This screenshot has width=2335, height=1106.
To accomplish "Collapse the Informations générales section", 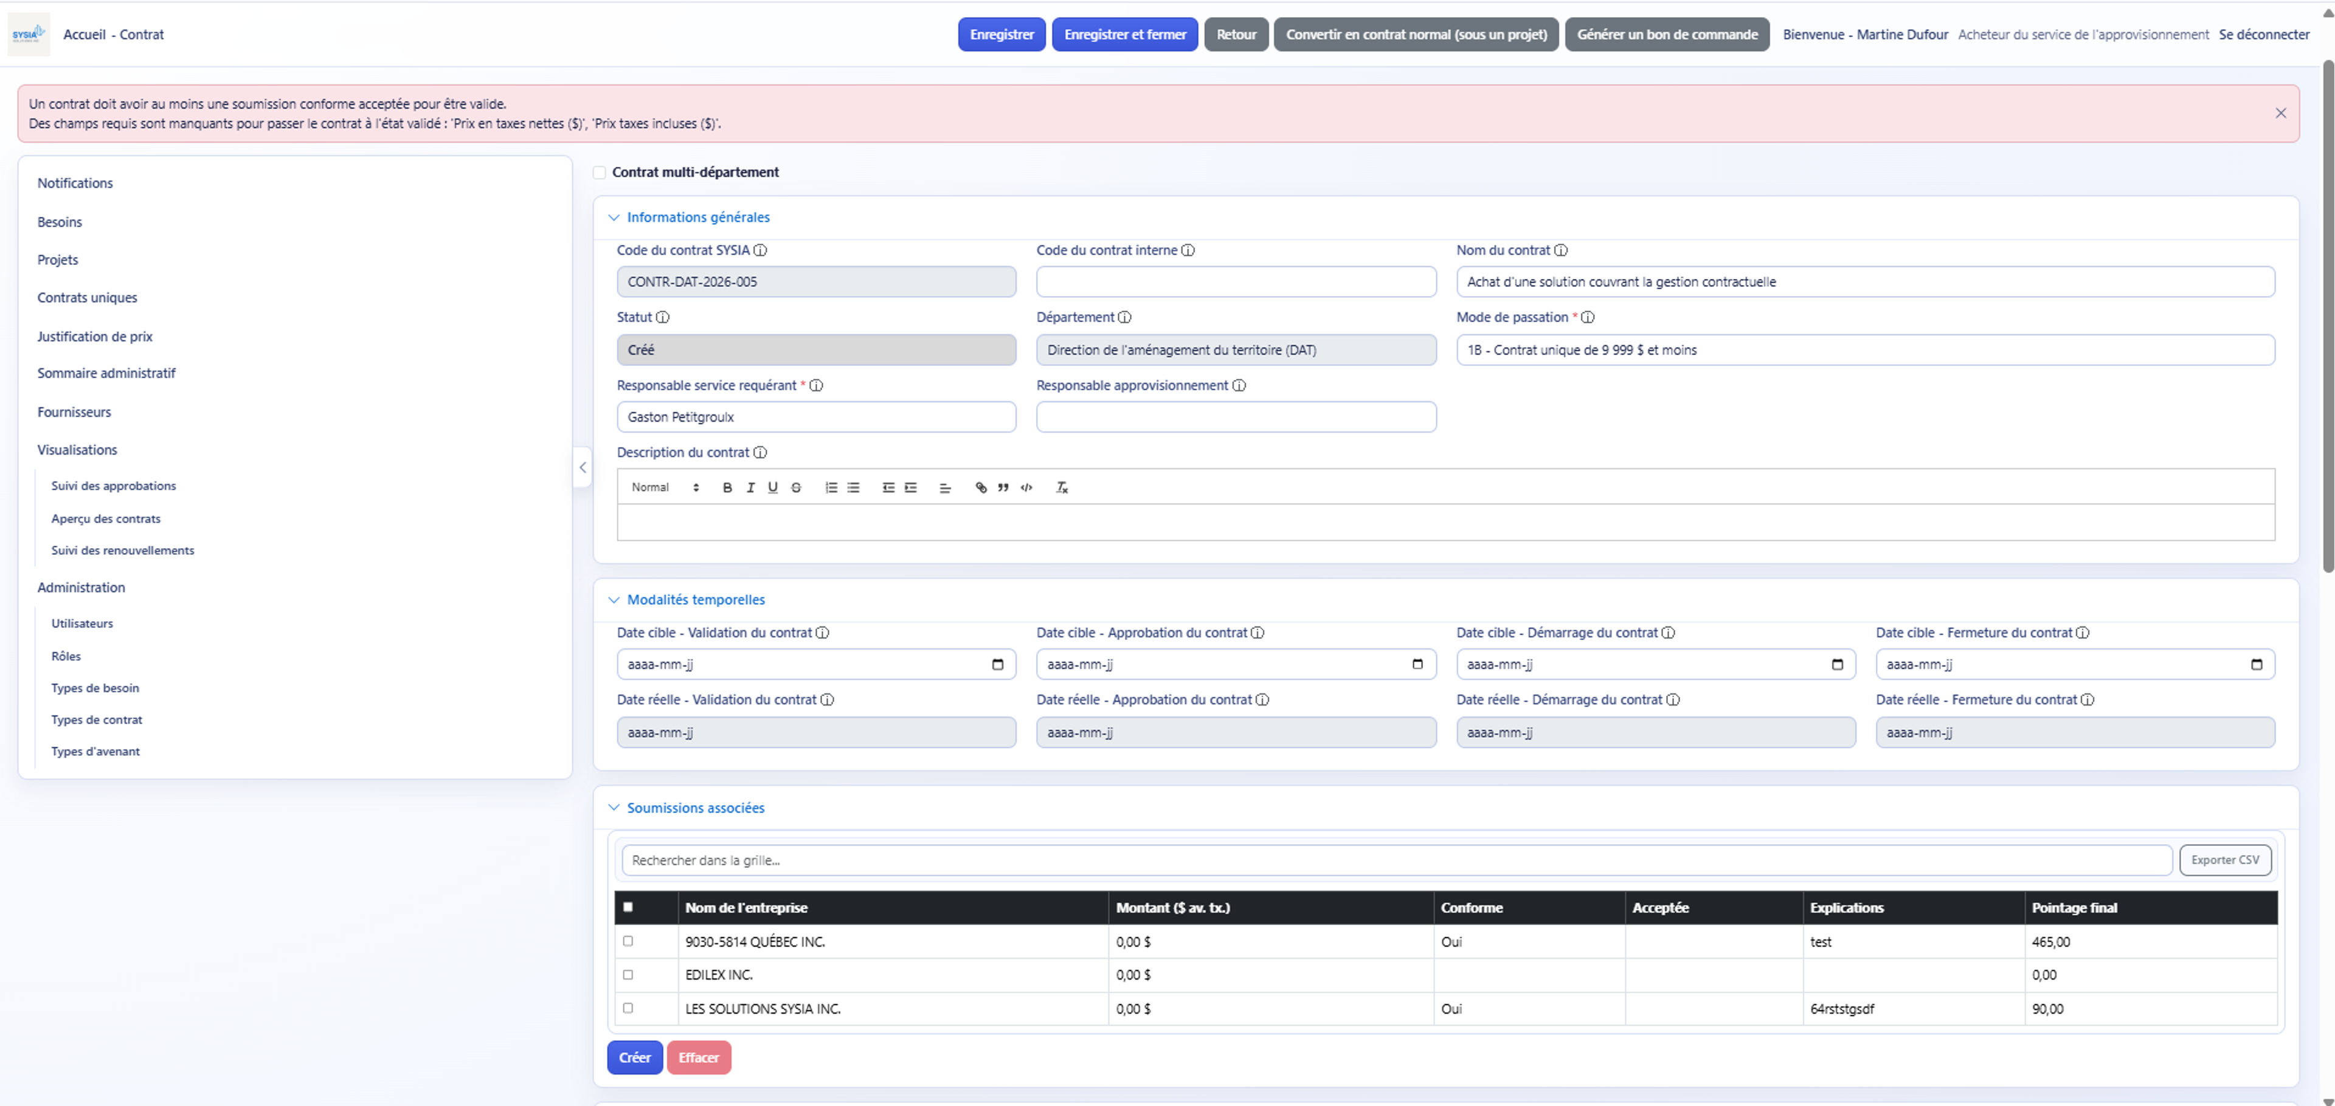I will 614,218.
